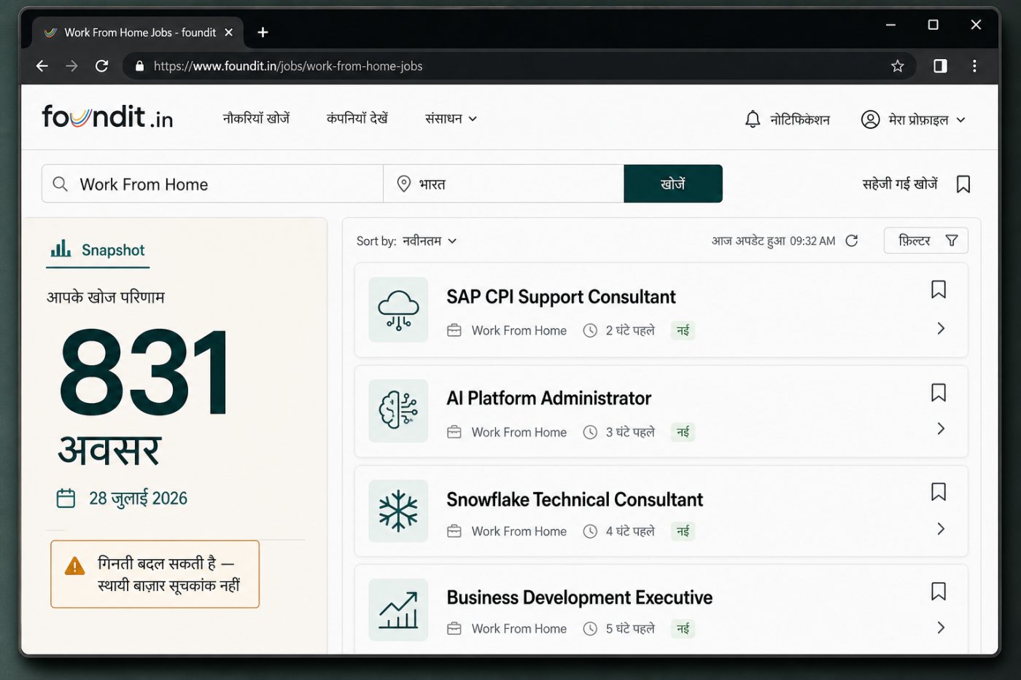Click the briefcase icon on AI Platform job
This screenshot has width=1021, height=680.
tap(454, 432)
